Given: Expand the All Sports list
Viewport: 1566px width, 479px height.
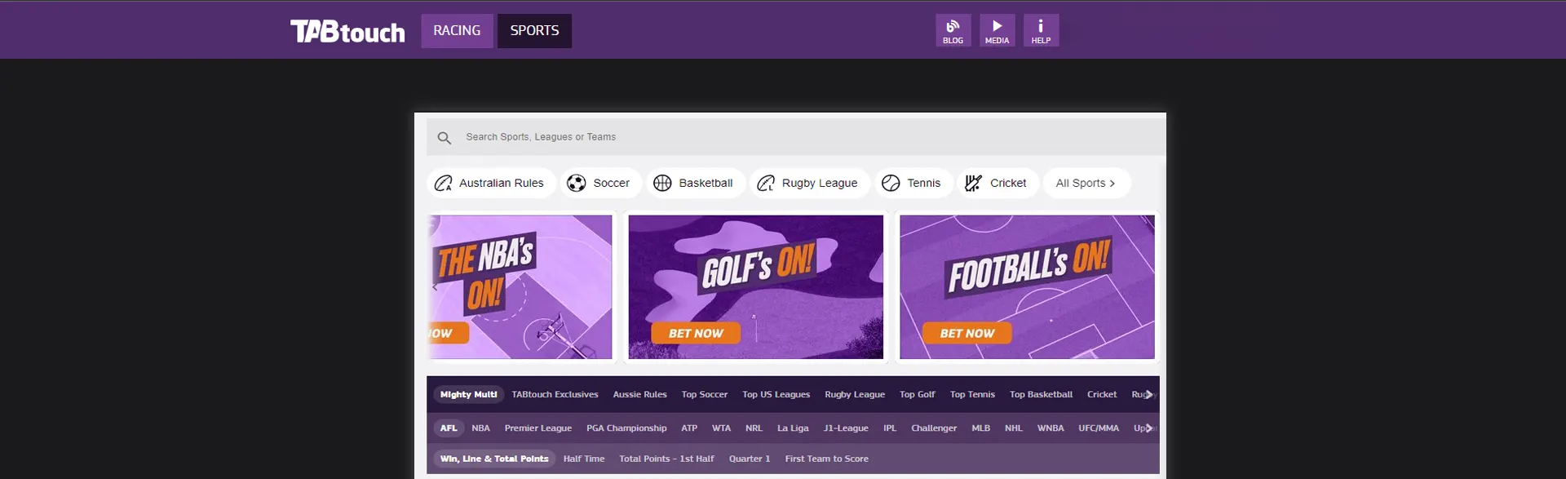Looking at the screenshot, I should coord(1085,183).
